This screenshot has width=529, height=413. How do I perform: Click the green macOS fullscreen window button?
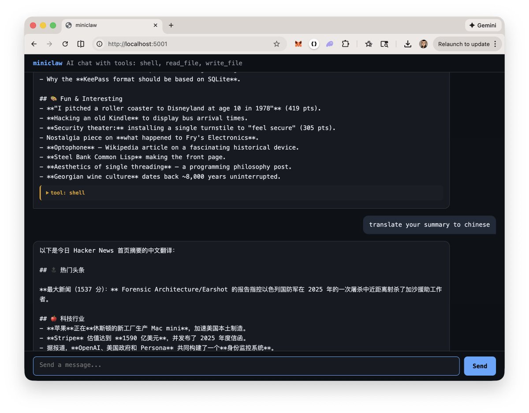click(53, 26)
